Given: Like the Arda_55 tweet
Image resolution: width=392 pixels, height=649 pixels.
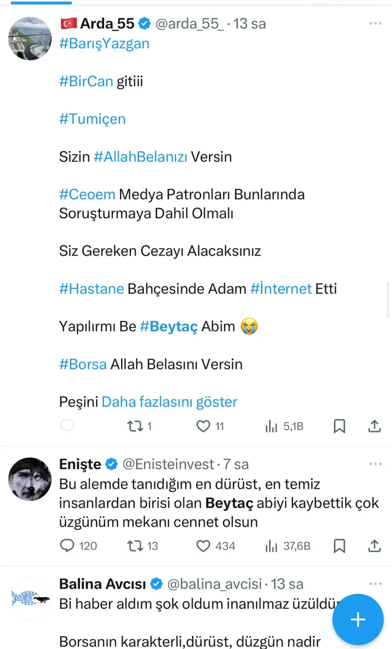Looking at the screenshot, I should [203, 426].
